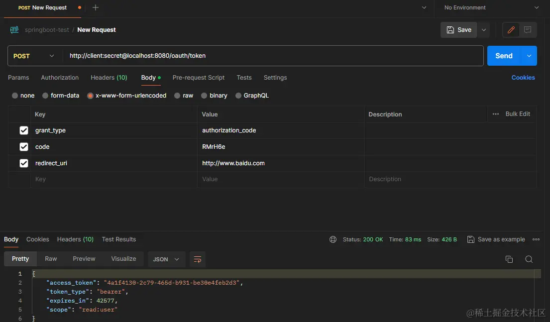
Task: Click the blue Send button
Action: 504,56
